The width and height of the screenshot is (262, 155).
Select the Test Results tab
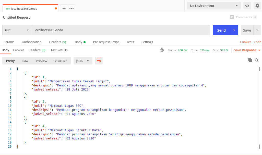[x=59, y=50]
